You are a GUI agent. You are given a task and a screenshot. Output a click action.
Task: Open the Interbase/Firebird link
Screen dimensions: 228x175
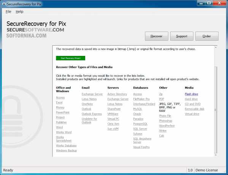(x=144, y=104)
